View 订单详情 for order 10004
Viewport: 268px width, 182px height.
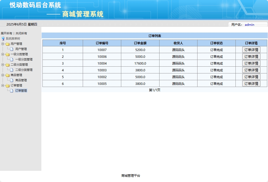click(x=251, y=63)
